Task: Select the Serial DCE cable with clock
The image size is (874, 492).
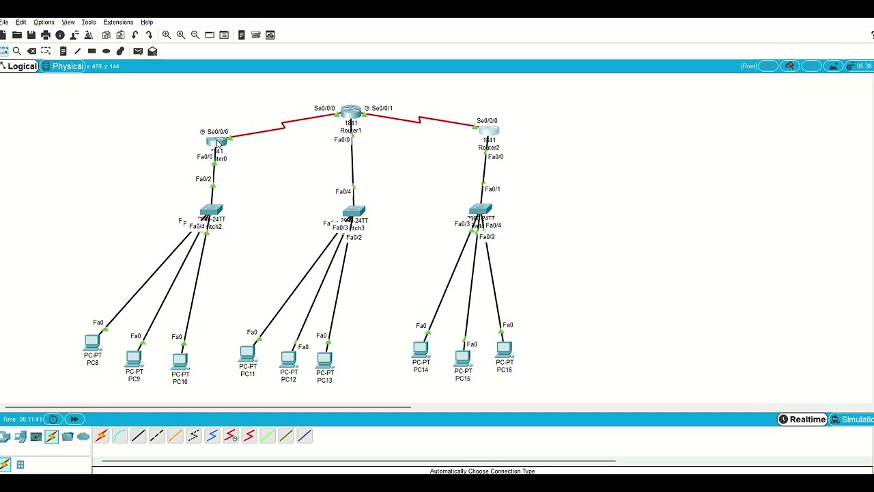Action: click(230, 436)
